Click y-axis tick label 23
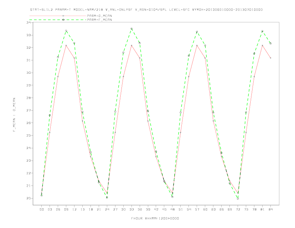The width and height of the screenshot is (295, 228). pos(28,161)
